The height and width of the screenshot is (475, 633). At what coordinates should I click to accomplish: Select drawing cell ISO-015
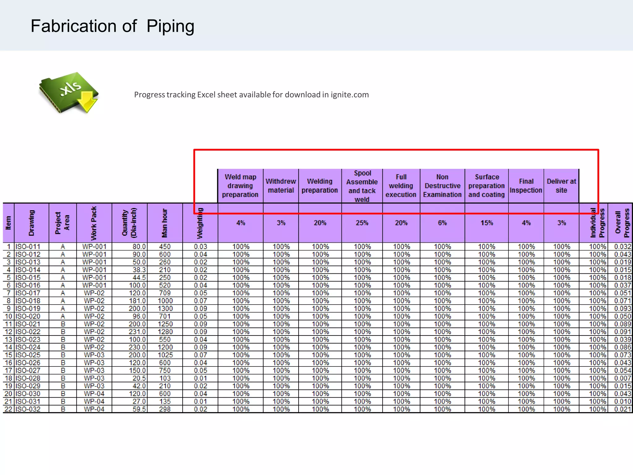point(32,278)
